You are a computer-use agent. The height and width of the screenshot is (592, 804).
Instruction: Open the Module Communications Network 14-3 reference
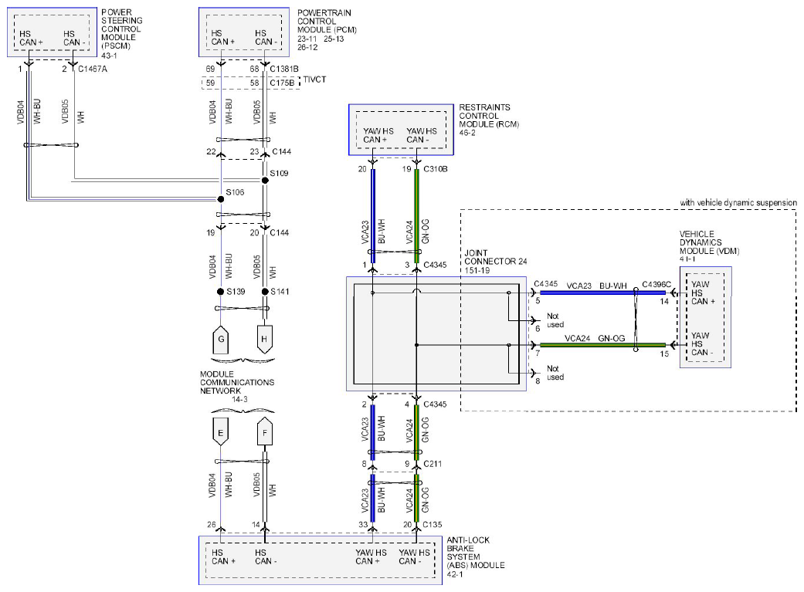pos(237,387)
